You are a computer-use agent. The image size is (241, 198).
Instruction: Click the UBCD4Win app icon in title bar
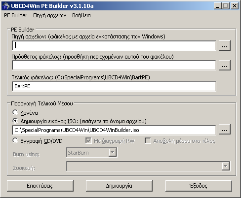pyautogui.click(x=6, y=6)
